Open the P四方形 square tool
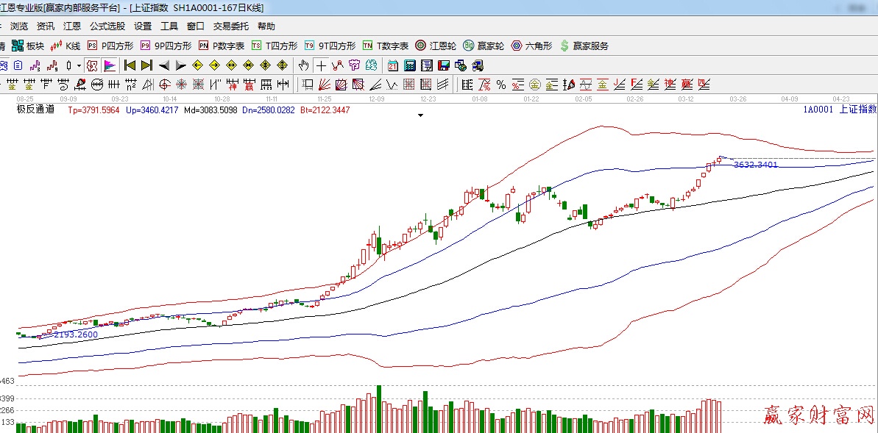878x433 pixels. pyautogui.click(x=110, y=46)
